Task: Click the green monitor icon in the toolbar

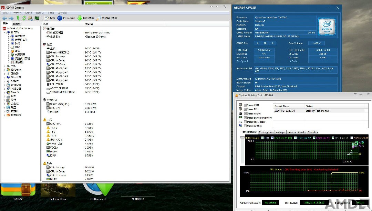Action: pyautogui.click(x=37, y=18)
